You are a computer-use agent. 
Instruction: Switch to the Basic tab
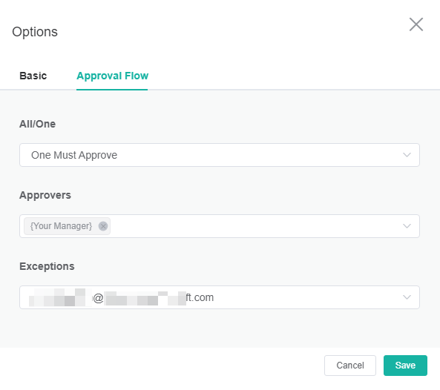pos(33,76)
